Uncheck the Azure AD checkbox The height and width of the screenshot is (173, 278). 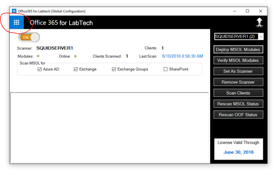point(40,69)
